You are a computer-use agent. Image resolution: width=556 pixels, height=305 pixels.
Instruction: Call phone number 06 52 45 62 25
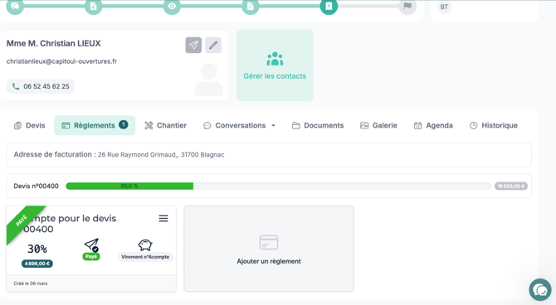(41, 86)
